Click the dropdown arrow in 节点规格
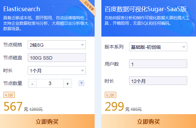This screenshot has width=196, height=128. click(x=82, y=45)
